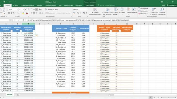This screenshot has height=99, width=177.
Task: Click the borders icon in the font group
Action: pos(19,13)
